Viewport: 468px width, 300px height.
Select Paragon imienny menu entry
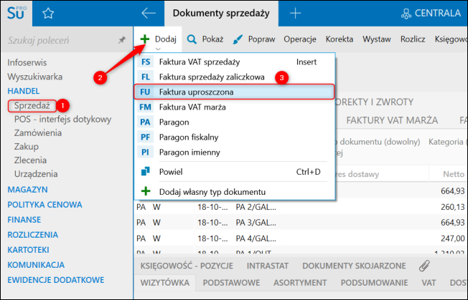point(234,153)
